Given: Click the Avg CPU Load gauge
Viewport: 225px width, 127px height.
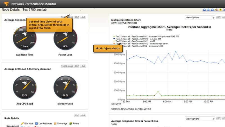Looking at the screenshot, I should (x=24, y=87).
